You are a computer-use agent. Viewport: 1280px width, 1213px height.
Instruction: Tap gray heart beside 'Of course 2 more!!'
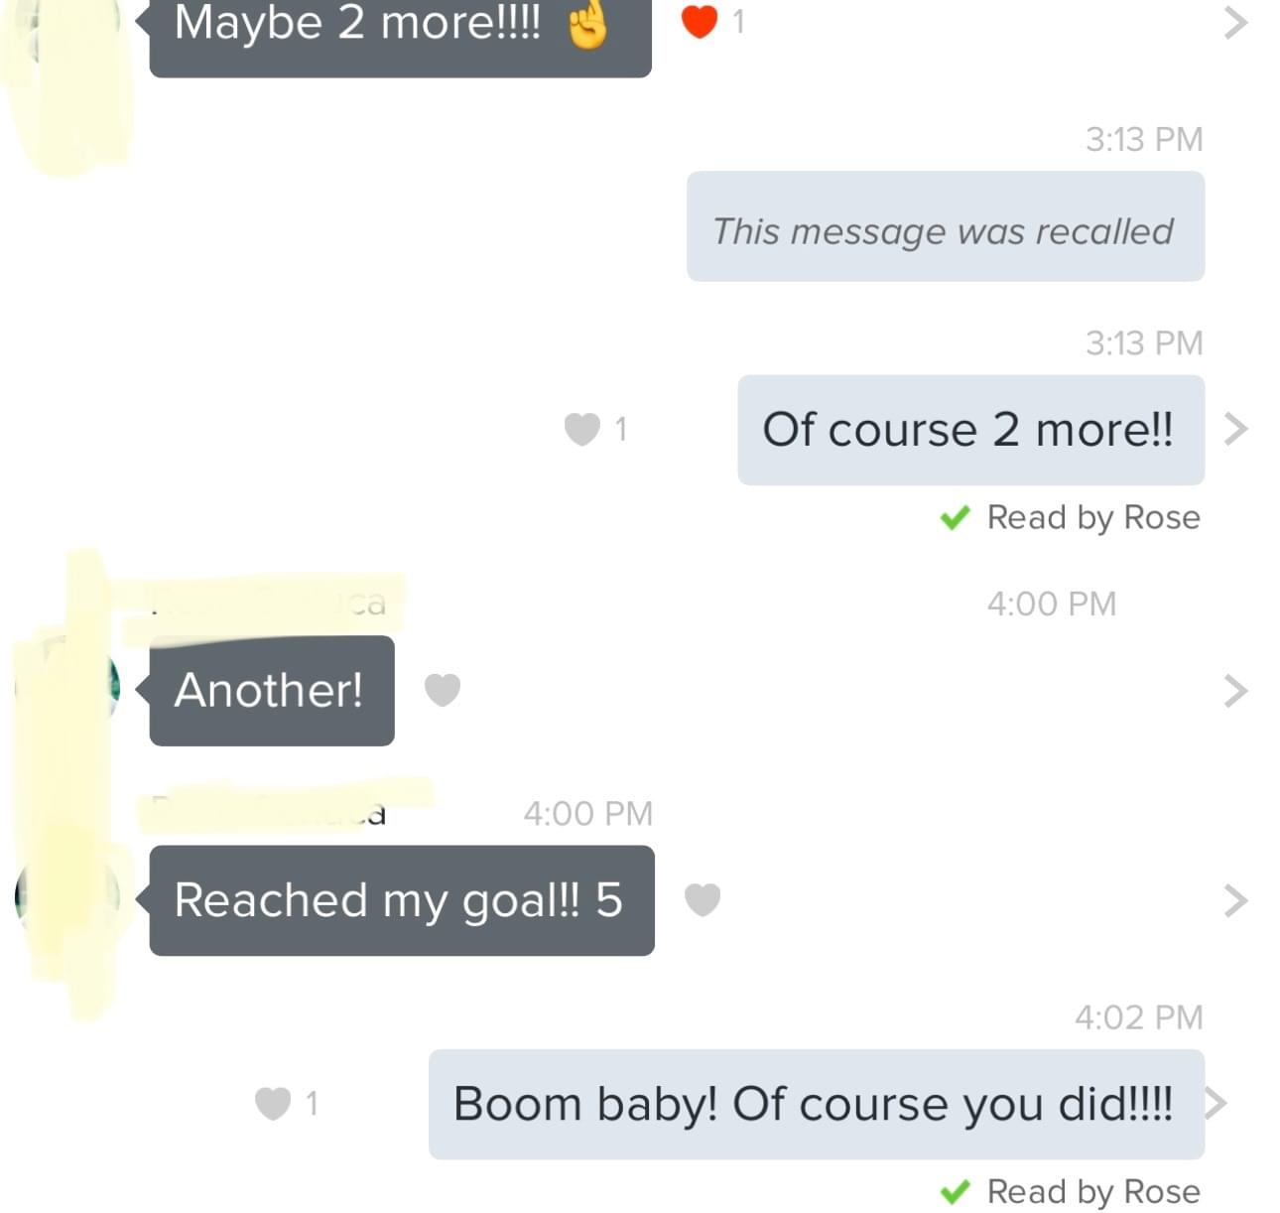(582, 429)
